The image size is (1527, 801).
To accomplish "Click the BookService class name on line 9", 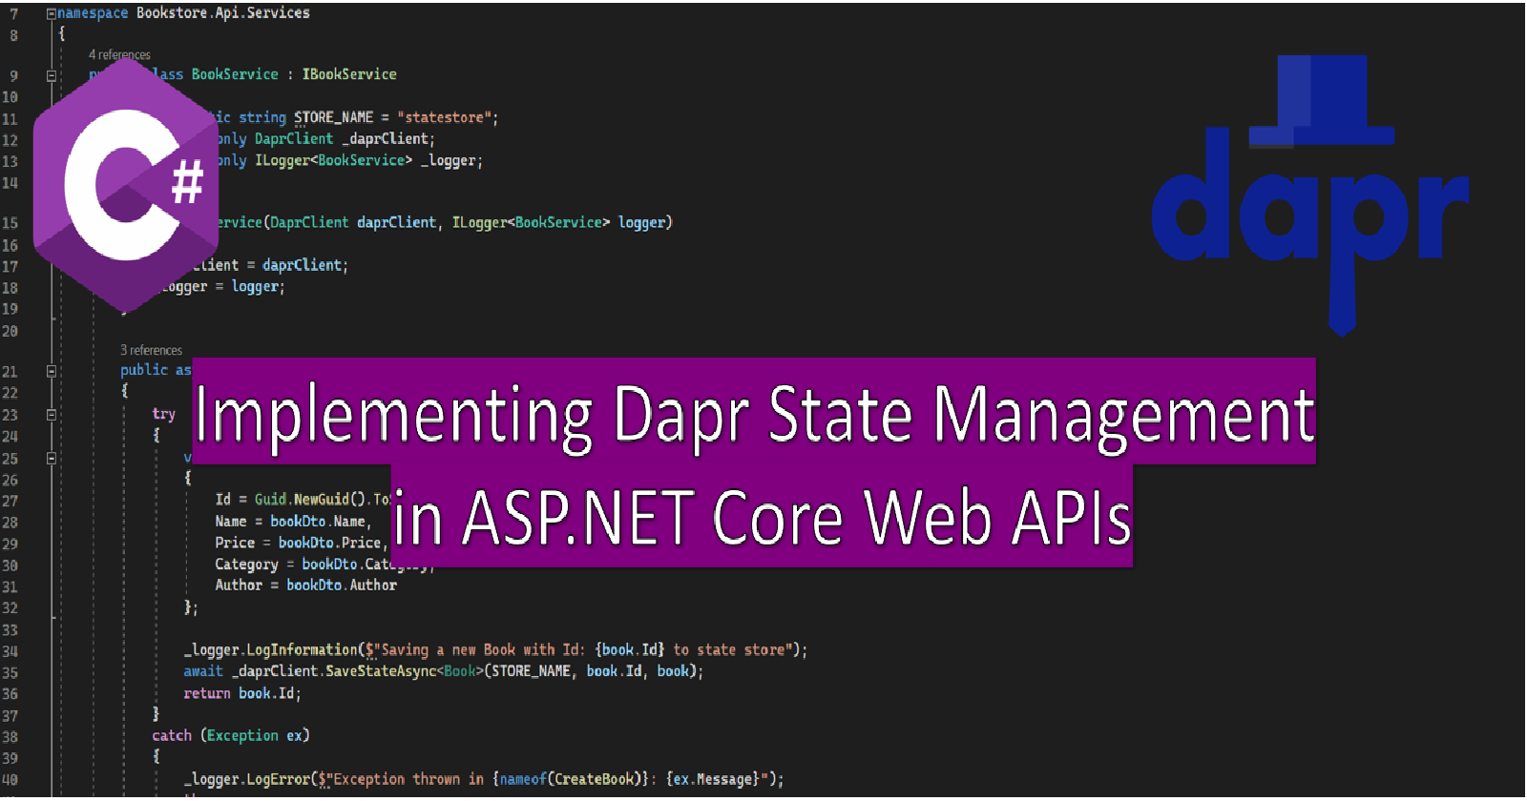I will click(x=235, y=74).
